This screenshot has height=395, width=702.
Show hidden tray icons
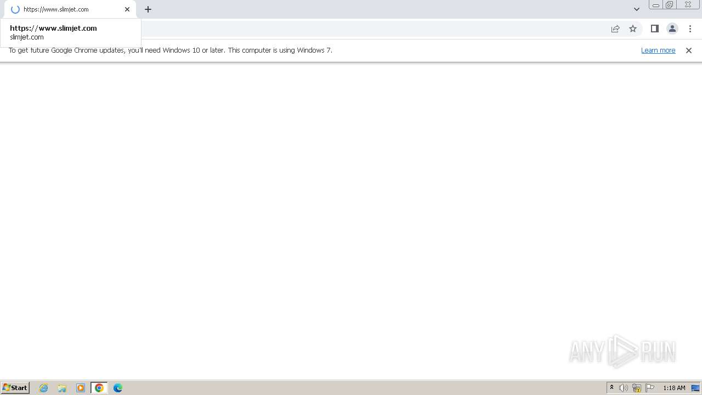click(x=612, y=388)
